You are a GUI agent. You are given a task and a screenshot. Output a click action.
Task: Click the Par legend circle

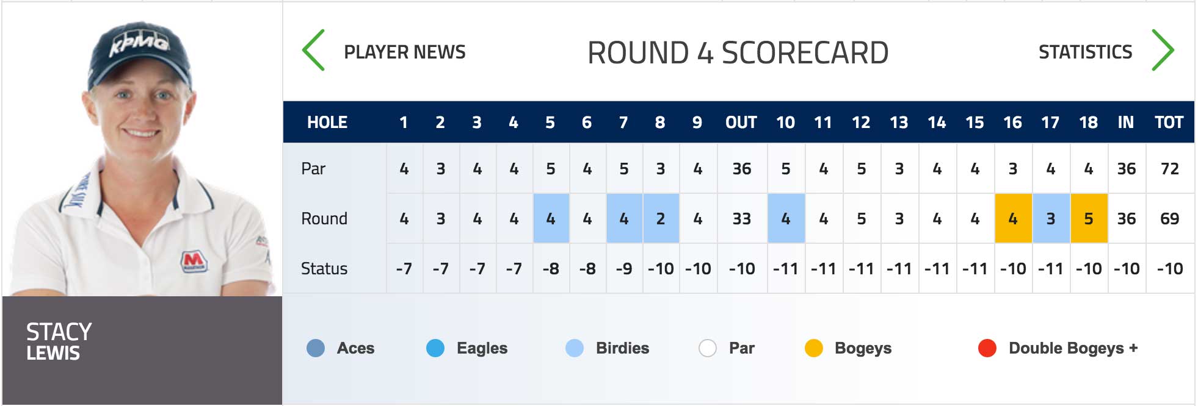(708, 348)
